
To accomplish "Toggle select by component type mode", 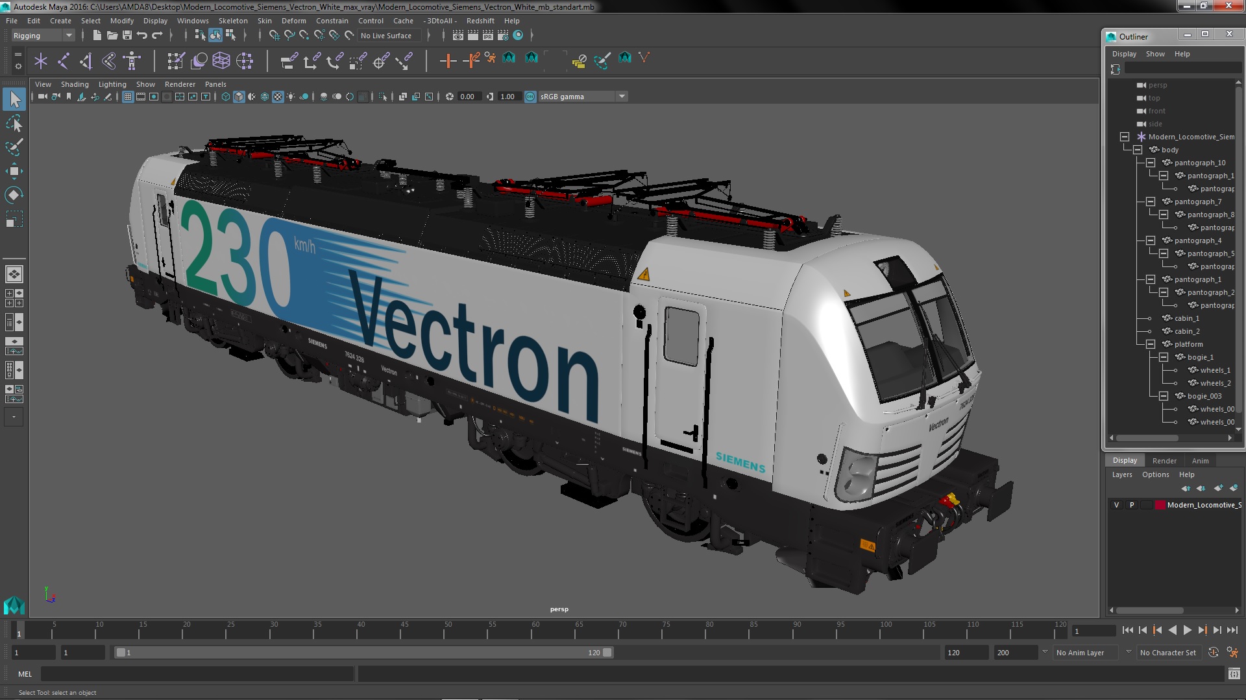I will (230, 36).
